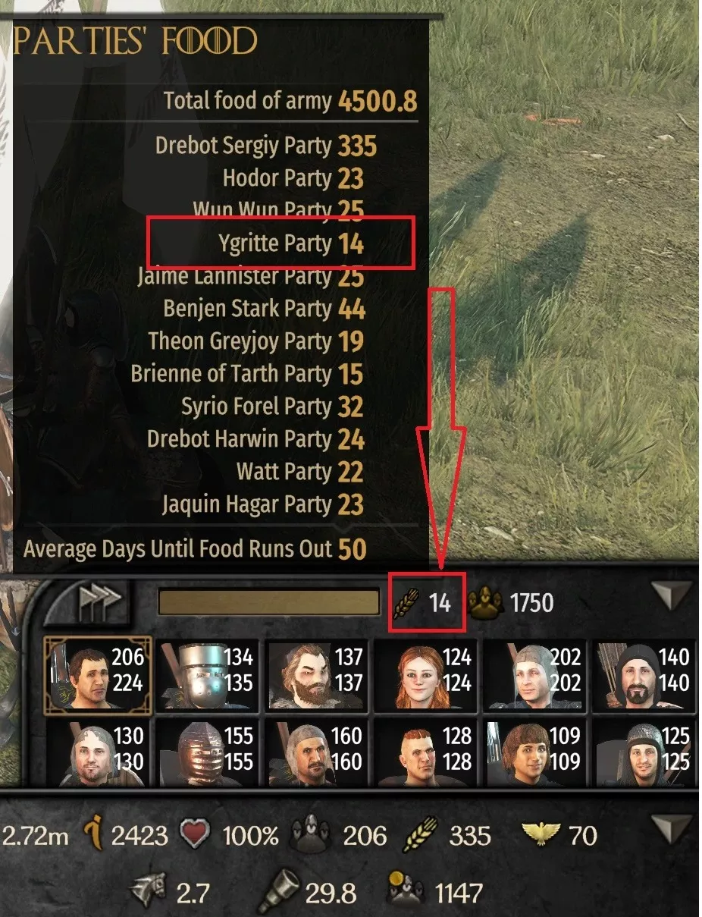Collapse the army panel triangle arrow
702x917 pixels.
pyautogui.click(x=672, y=596)
